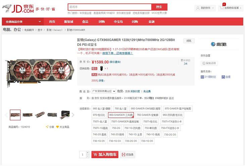Click the JD.com logo
245x166 pixels.
click(x=18, y=9)
